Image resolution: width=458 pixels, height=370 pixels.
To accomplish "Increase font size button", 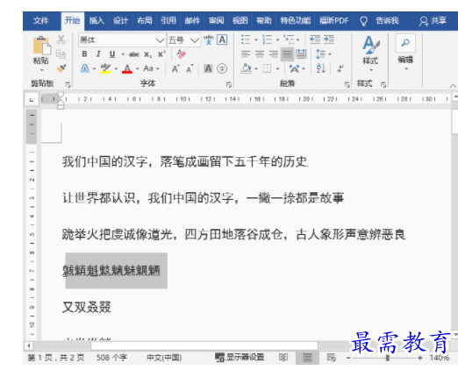I will [175, 68].
